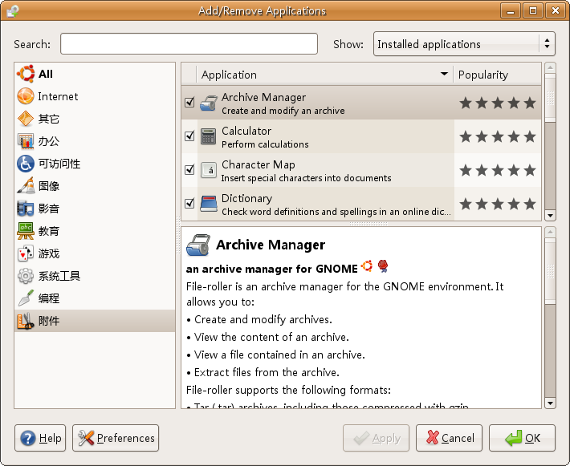
Task: Select the 可访问性 category label
Action: click(59, 164)
